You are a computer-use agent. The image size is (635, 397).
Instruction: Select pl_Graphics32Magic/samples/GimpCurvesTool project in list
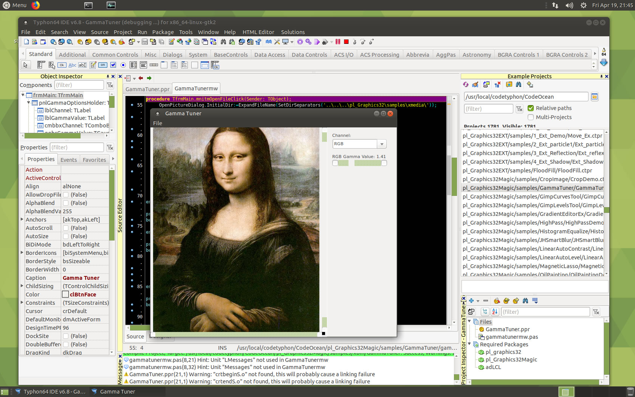[x=533, y=197]
